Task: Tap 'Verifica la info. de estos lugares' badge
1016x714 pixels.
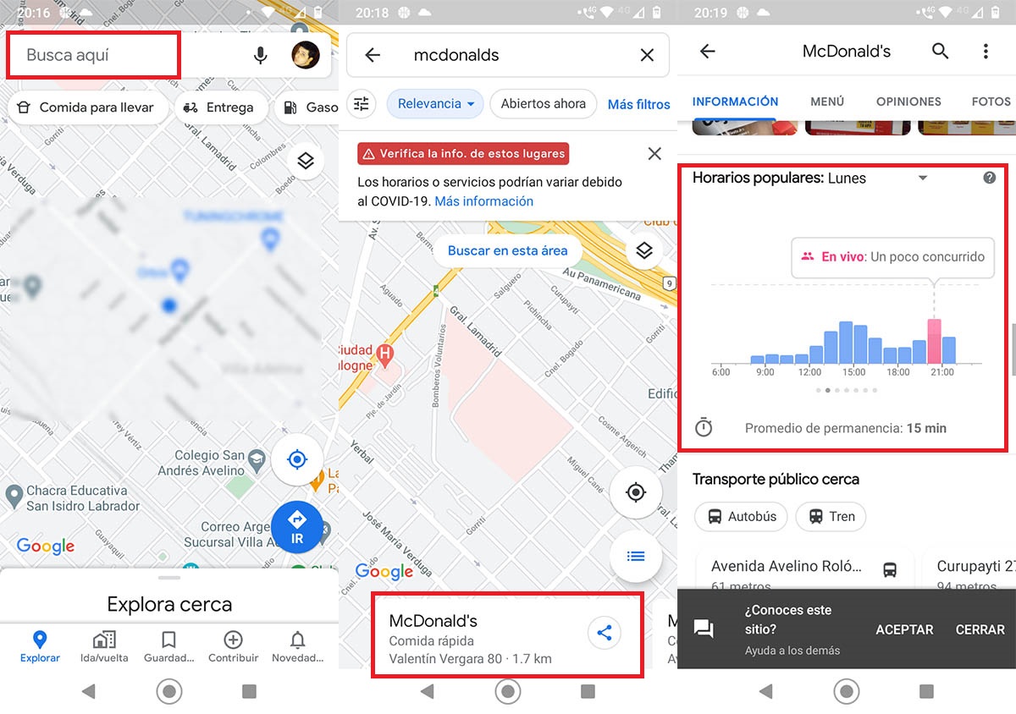Action: click(463, 154)
